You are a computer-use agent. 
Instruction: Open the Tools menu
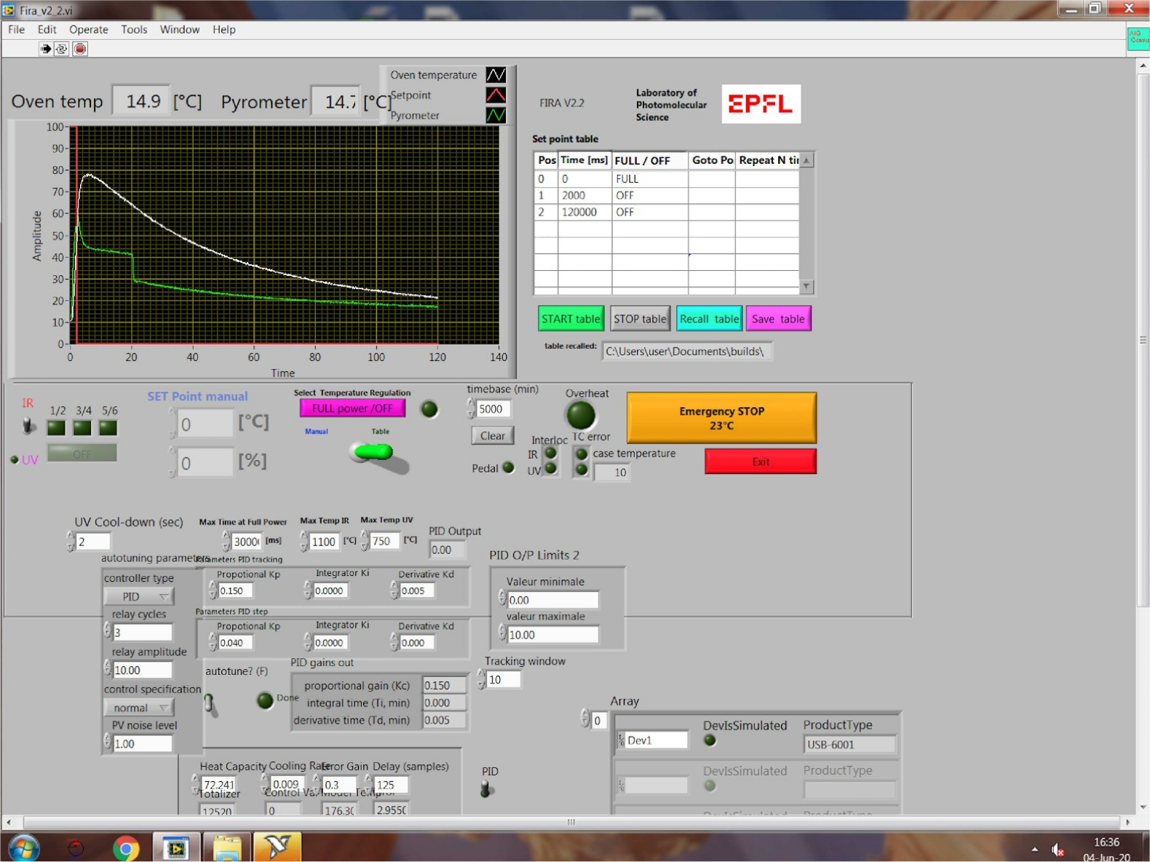click(x=134, y=29)
